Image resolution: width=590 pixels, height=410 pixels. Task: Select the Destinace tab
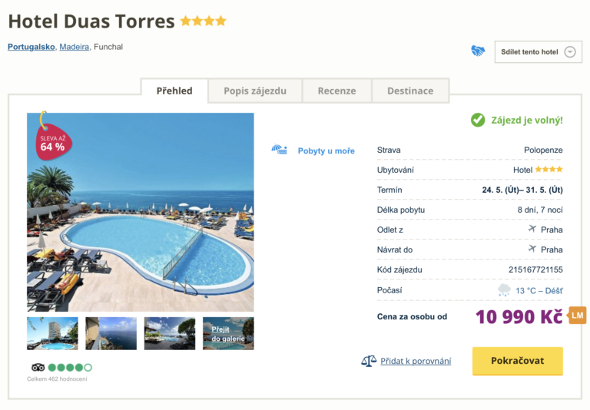tap(409, 91)
